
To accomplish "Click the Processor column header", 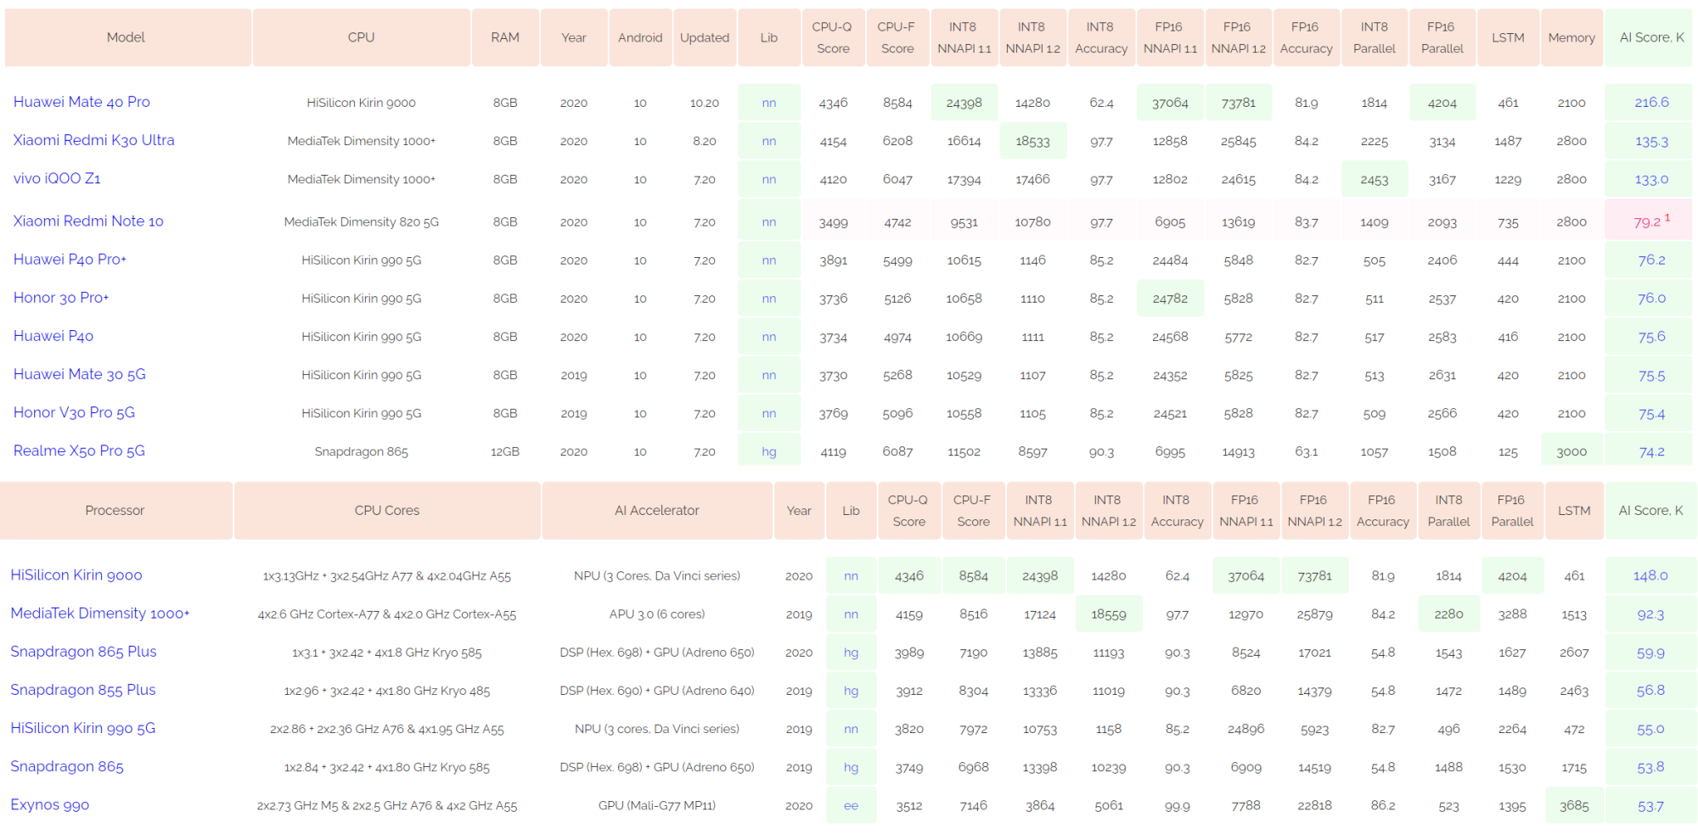I will [115, 510].
